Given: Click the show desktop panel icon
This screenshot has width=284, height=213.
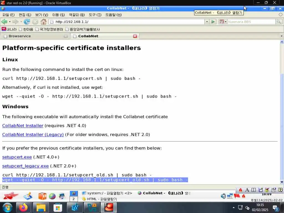Looking at the screenshot, I should pyautogui.click(x=28, y=196).
